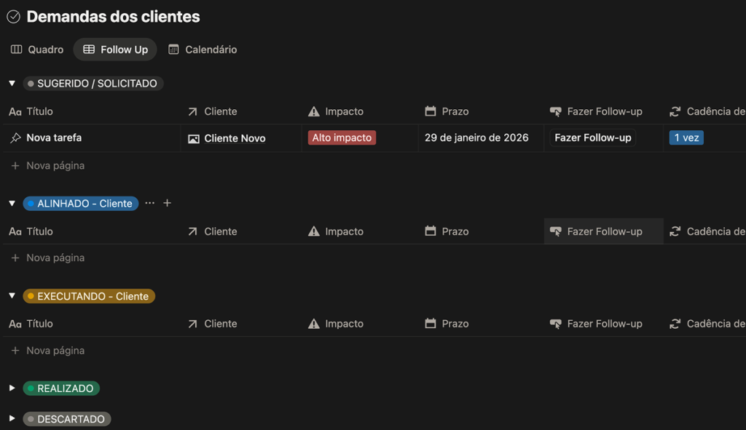Screen dimensions: 746x430
Task: Click the repeat icon in first Cadência header
Action: click(x=675, y=111)
